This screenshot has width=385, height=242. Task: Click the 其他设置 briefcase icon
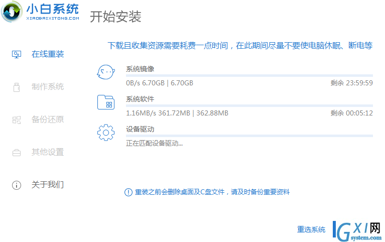(17, 153)
